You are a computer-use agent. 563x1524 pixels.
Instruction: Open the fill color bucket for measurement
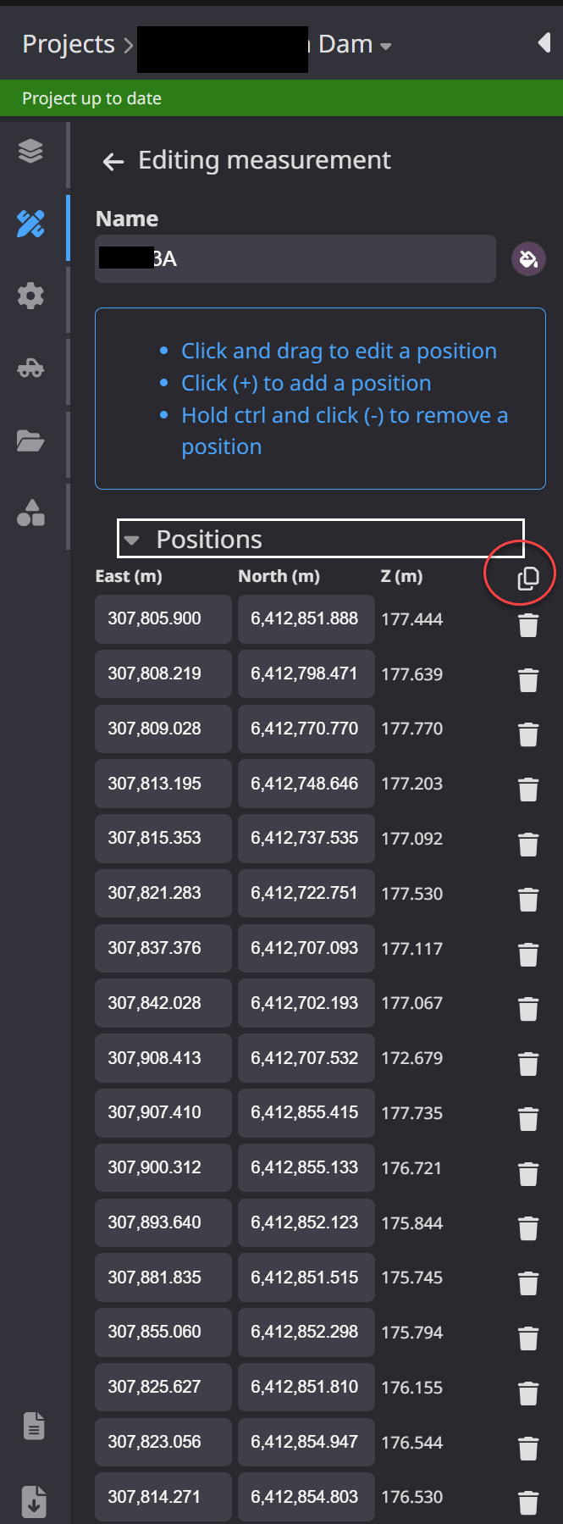pyautogui.click(x=528, y=258)
